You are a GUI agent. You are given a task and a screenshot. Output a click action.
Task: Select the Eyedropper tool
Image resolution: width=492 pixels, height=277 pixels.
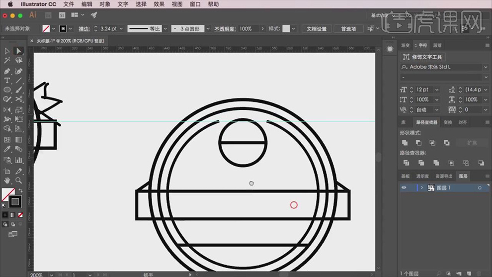[7, 149]
